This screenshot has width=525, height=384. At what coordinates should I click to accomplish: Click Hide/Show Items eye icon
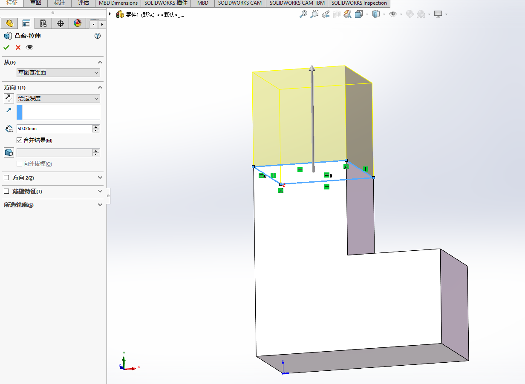(x=393, y=14)
